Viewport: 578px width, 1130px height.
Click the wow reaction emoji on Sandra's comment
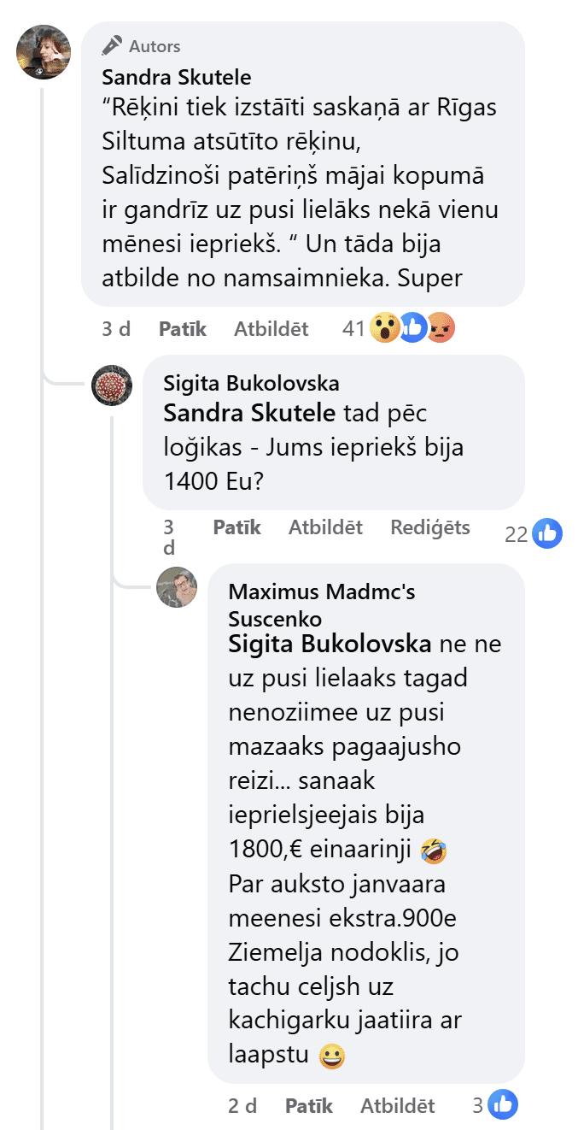point(385,328)
